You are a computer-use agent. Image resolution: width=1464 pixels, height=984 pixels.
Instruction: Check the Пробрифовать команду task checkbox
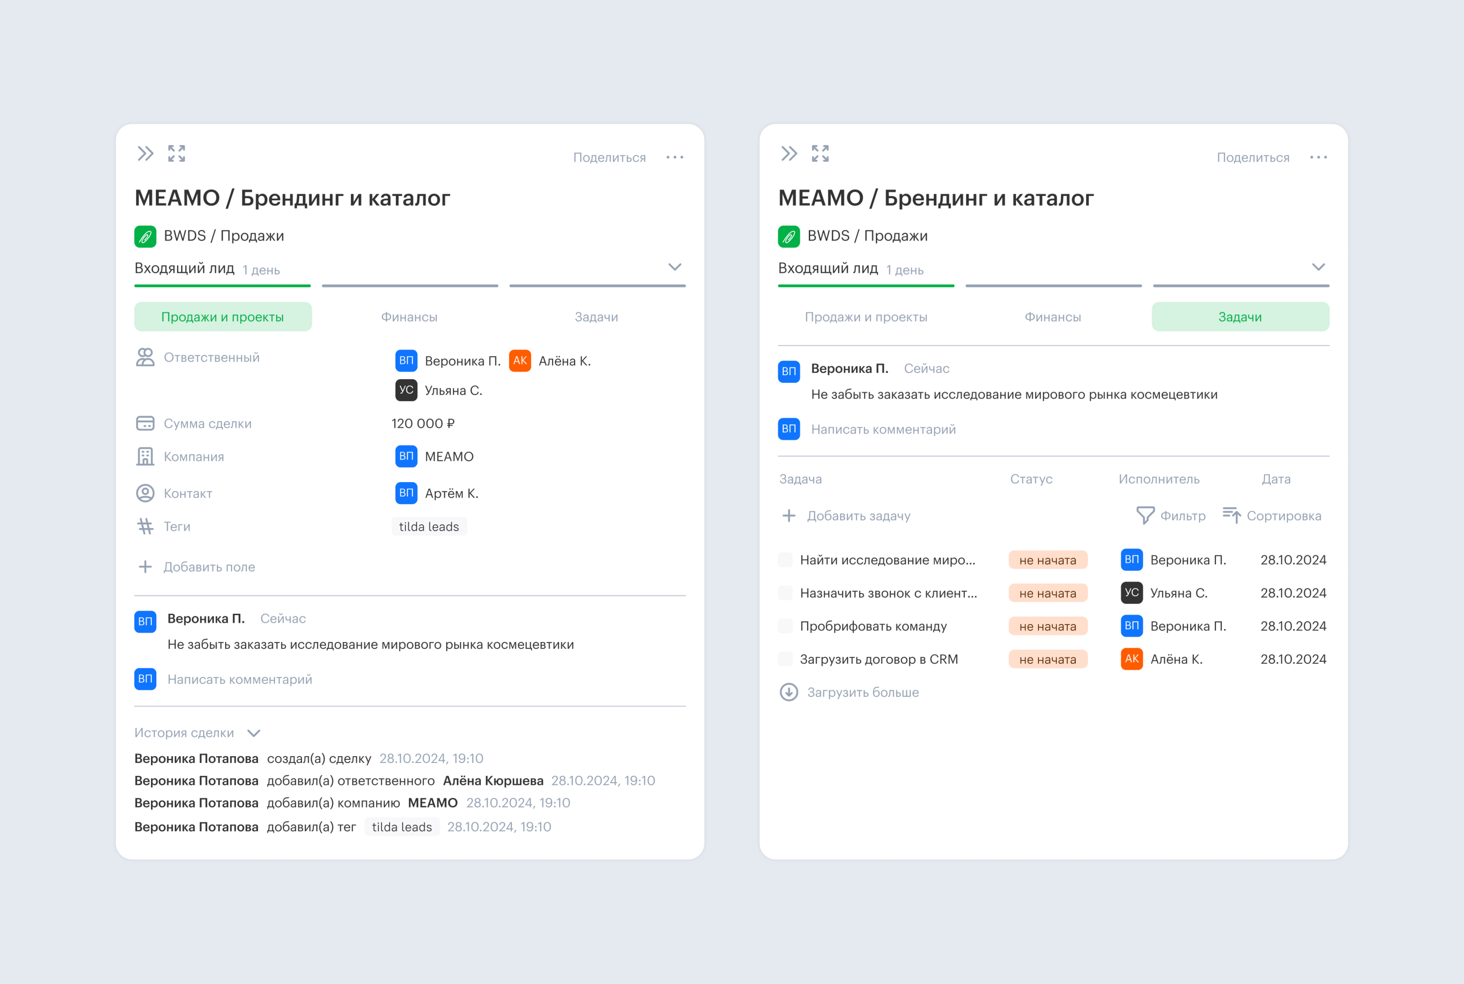(x=785, y=626)
